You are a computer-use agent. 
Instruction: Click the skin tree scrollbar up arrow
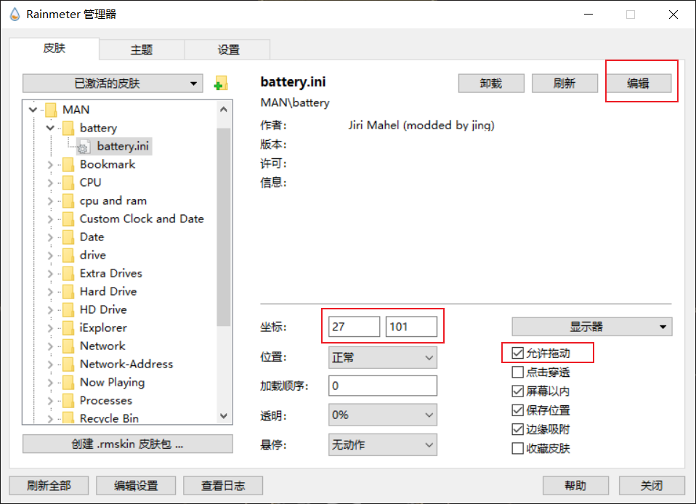tap(224, 109)
